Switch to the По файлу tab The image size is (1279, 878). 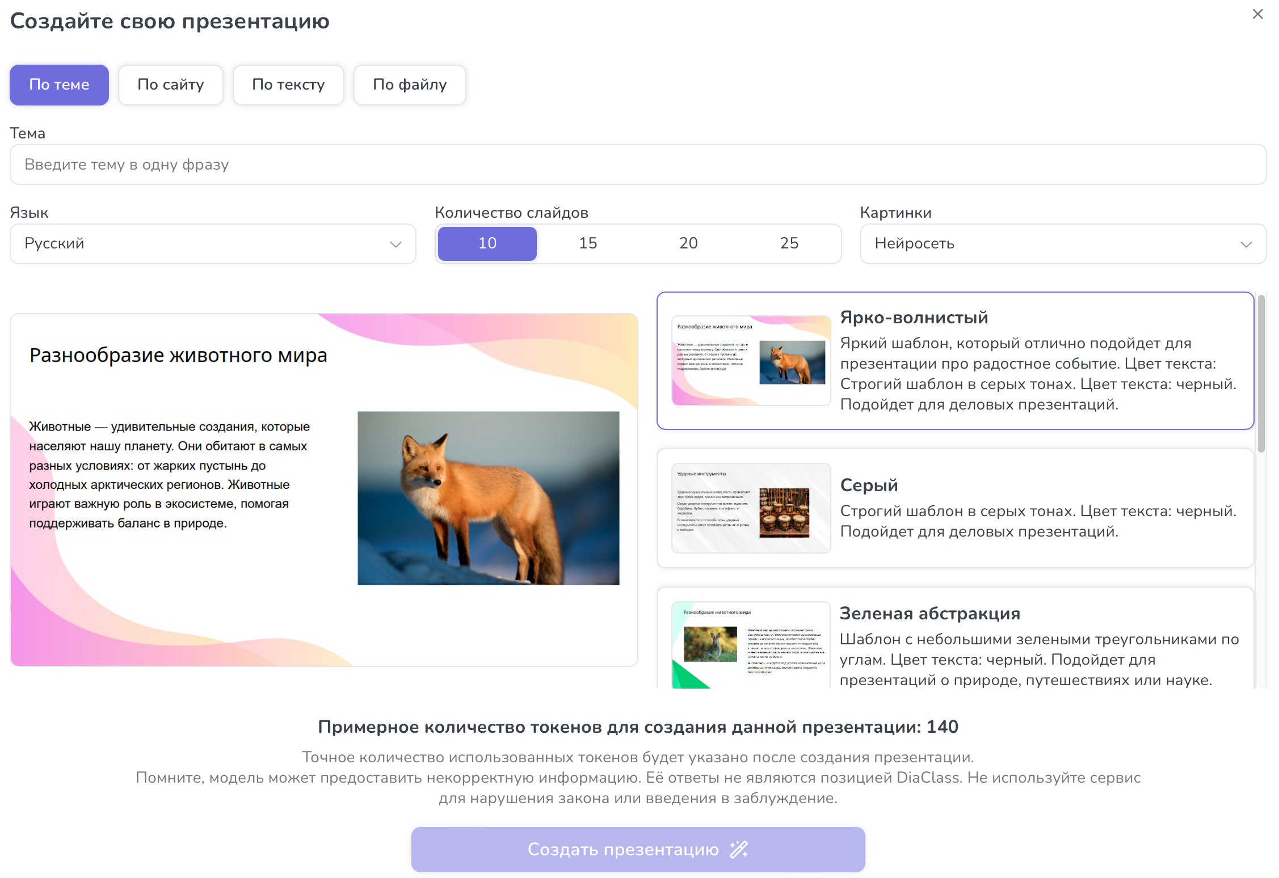tap(410, 85)
